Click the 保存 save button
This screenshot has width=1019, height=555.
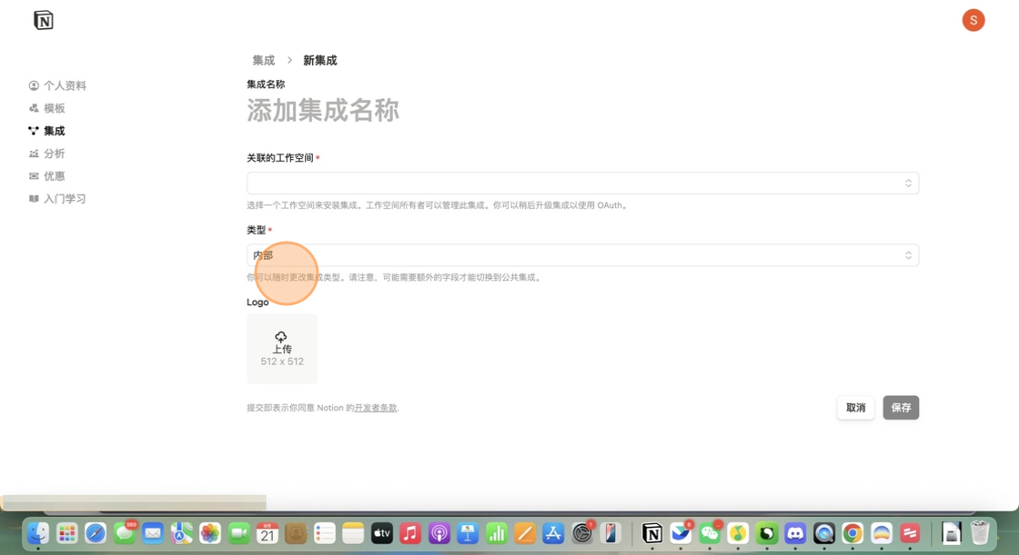click(901, 408)
